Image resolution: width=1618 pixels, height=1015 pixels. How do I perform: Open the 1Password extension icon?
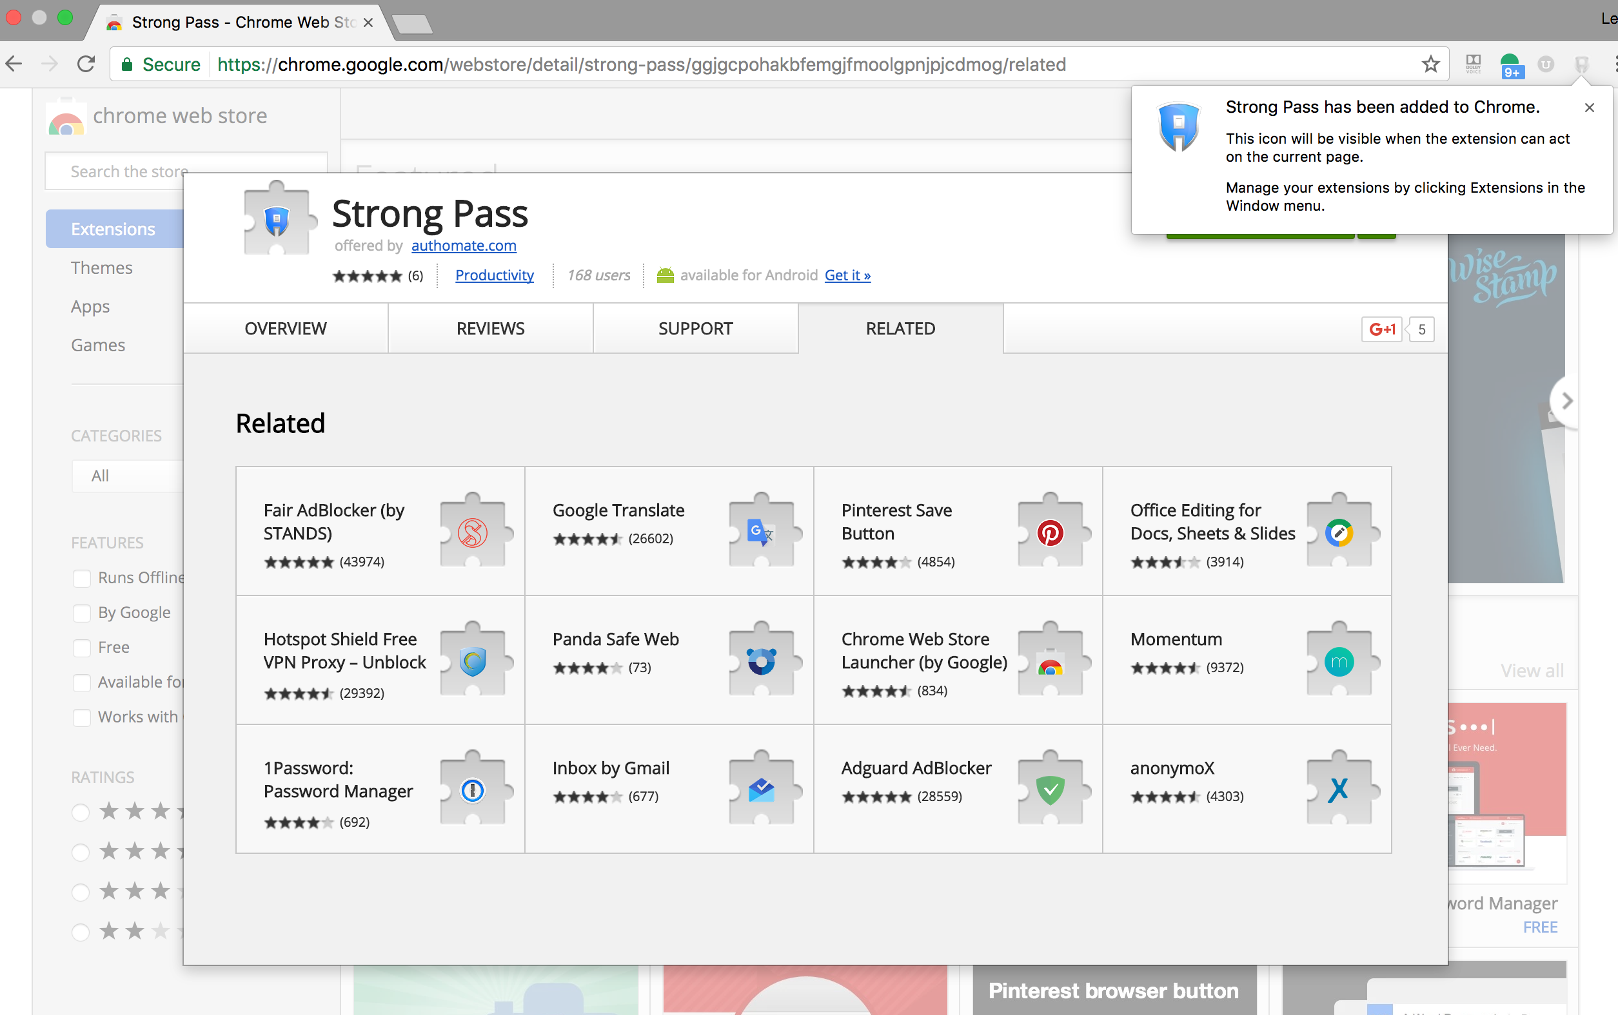point(472,790)
